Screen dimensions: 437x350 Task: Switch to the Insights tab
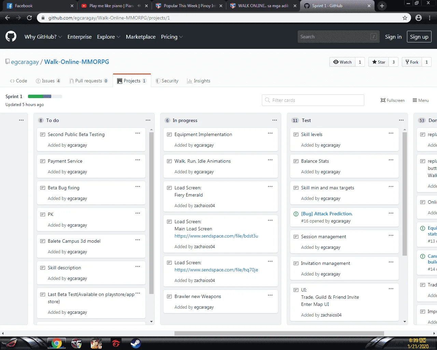click(199, 81)
